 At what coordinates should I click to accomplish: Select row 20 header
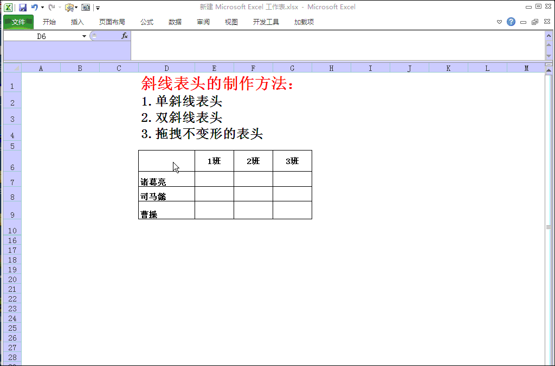click(12, 279)
